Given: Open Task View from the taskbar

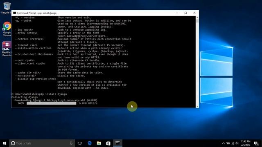Looking at the screenshot, I should [x=80, y=143].
